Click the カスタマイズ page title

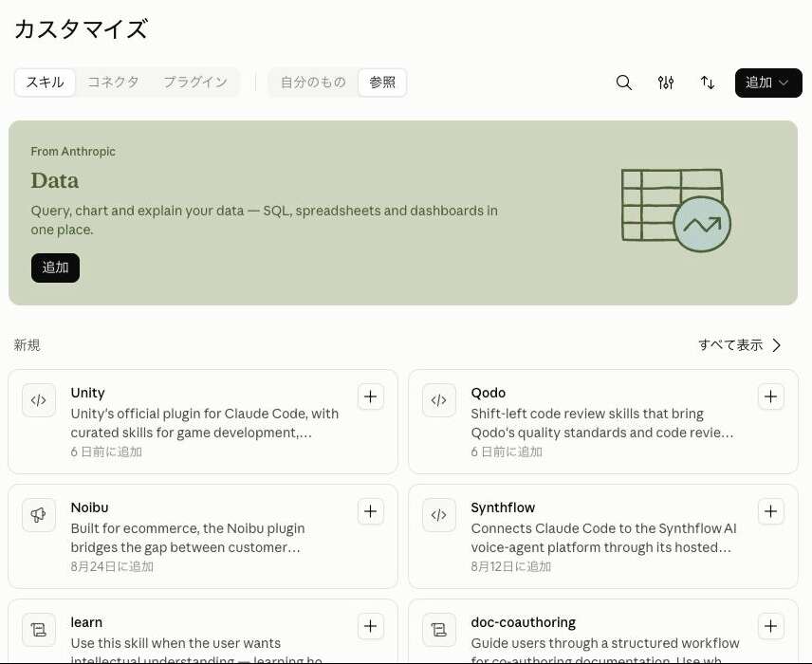pos(81,29)
